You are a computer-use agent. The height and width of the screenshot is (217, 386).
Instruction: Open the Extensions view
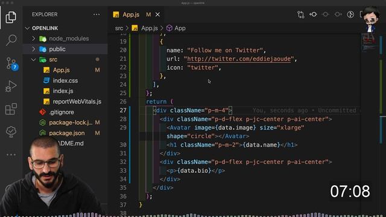[11, 108]
